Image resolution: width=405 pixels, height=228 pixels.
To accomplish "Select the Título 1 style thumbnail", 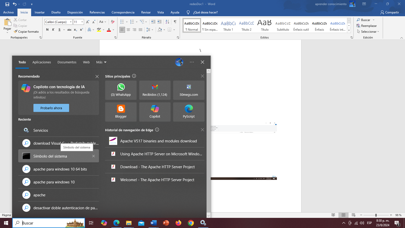I will coord(228,26).
